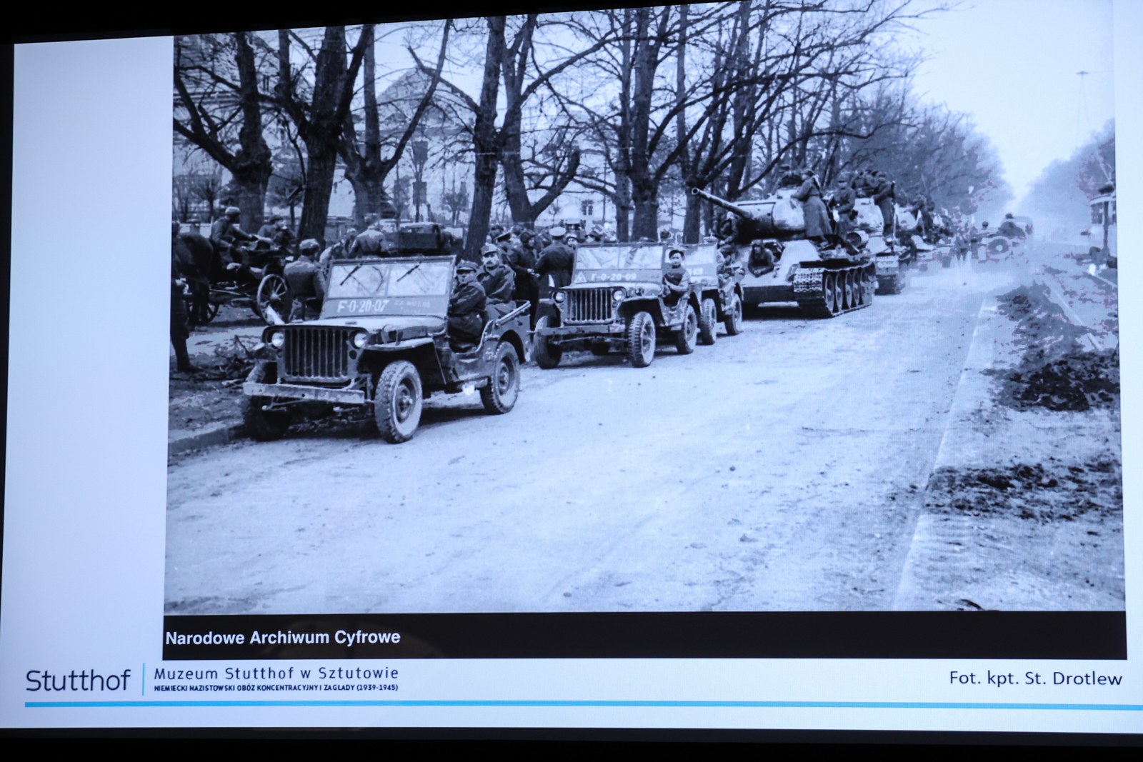Click the driver in the second jeep
Screen dimensions: 1143x762
(675, 274)
